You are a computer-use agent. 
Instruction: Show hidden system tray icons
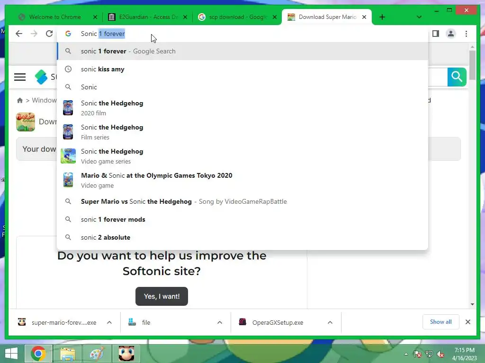pos(406,354)
